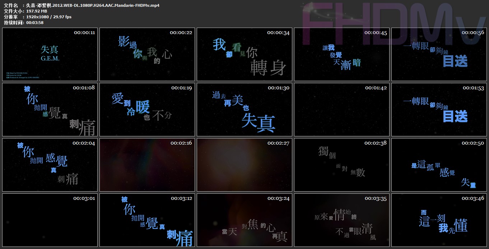The height and width of the screenshot is (249, 489).
Task: Open the last thumbnail at 00:03:46
Action: pyautogui.click(x=439, y=220)
